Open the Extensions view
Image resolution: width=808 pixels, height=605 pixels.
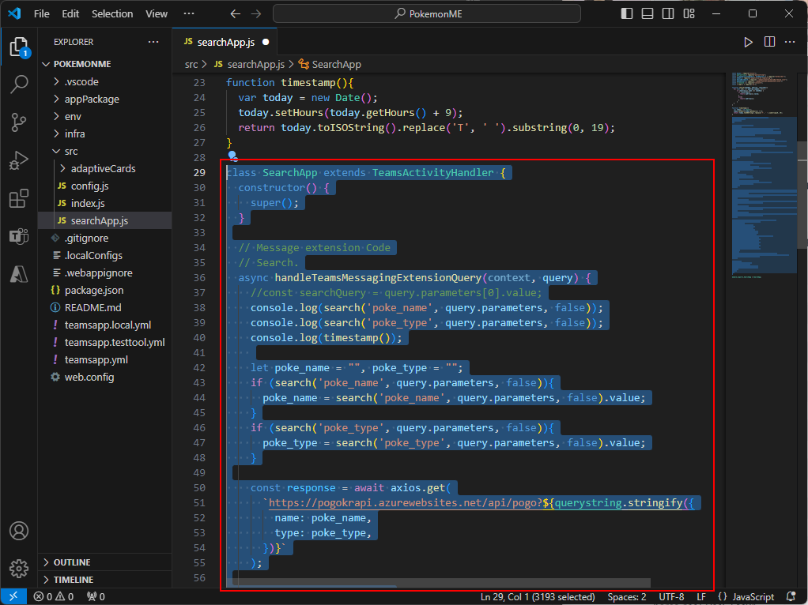coord(19,199)
